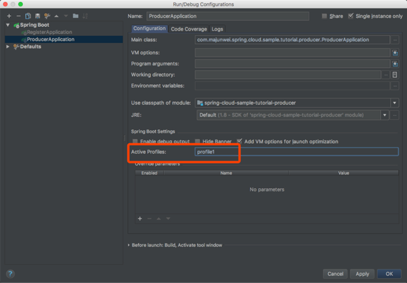Select RegisterApplication configuration
Screen dimensions: 407x283
(x=49, y=32)
